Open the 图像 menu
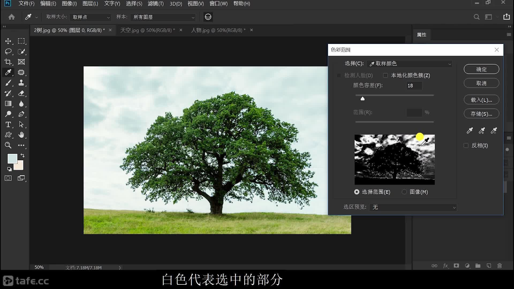The height and width of the screenshot is (289, 514). 69,3
